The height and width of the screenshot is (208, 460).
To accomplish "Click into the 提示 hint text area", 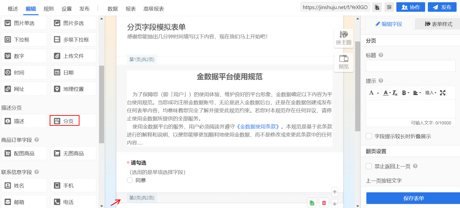I will 411,109.
